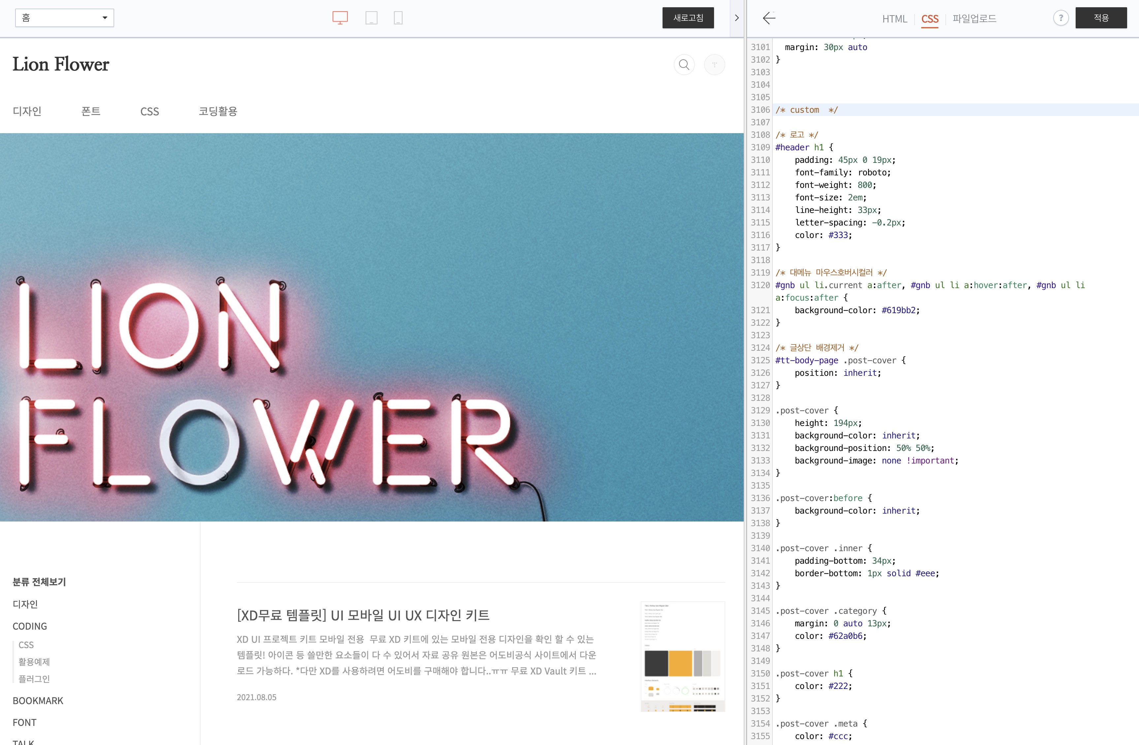Click the background-image: none !important line

coord(876,461)
